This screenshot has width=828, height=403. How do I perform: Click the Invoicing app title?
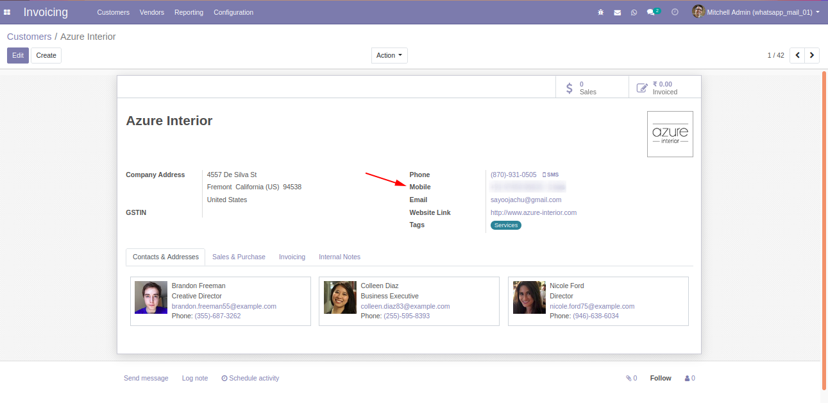click(x=46, y=12)
